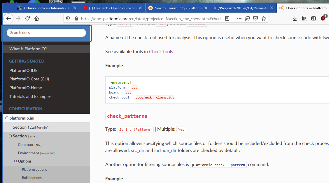Take a screenshot with the scissors icon
Screen dimensions: 329x183
[x=247, y=18]
